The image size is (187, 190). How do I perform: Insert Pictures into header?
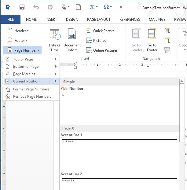pos(96,41)
